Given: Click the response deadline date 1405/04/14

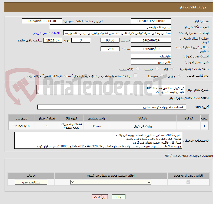Looking at the screenshot, I should pyautogui.click(x=151, y=40).
